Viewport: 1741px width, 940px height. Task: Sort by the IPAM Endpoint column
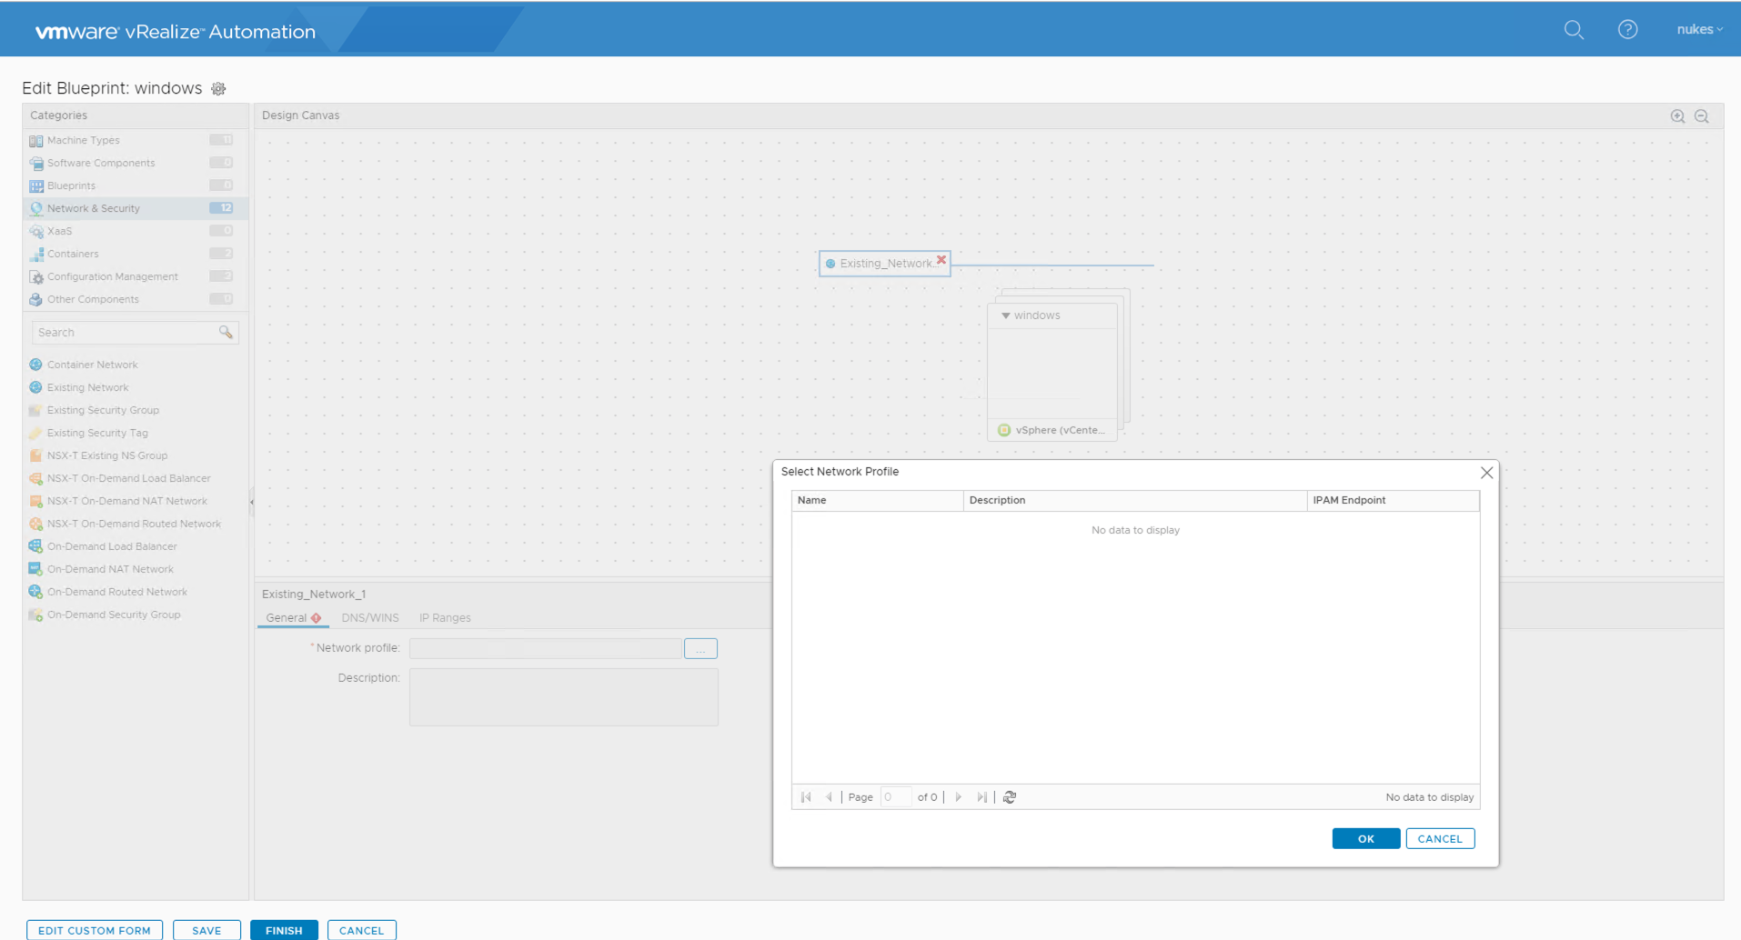click(1393, 501)
